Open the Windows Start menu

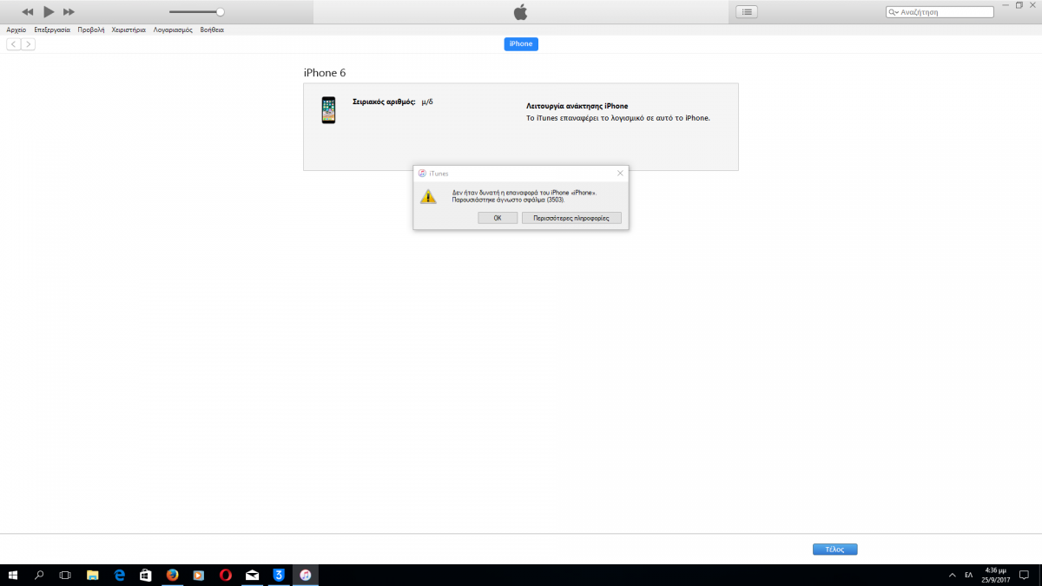tap(12, 575)
